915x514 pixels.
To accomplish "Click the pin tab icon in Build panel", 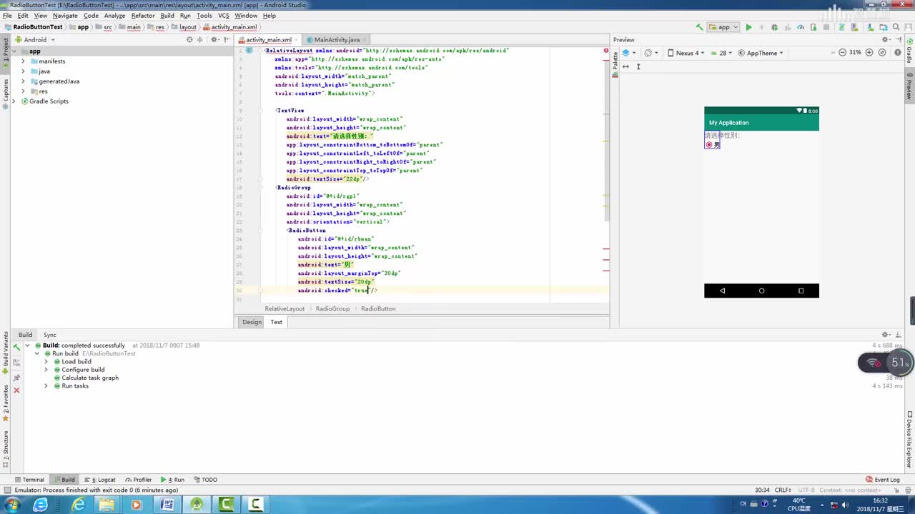I will (16, 378).
